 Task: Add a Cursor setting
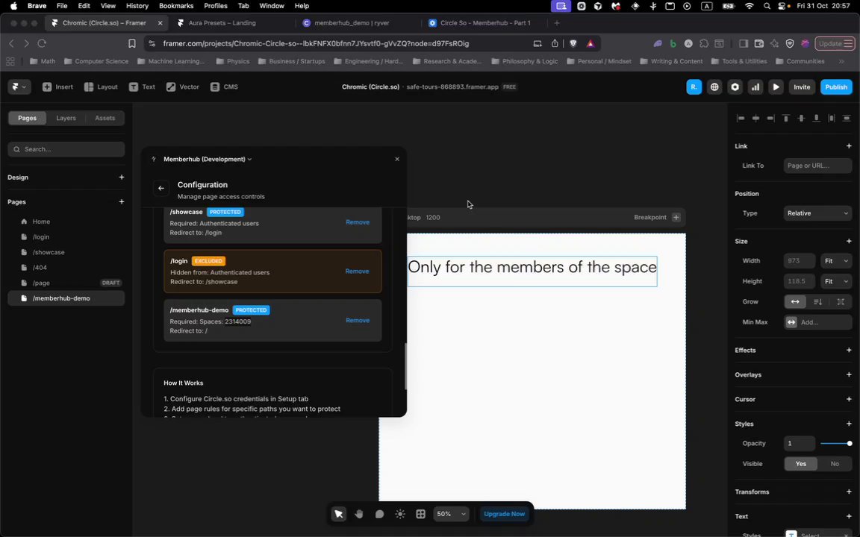coord(849,400)
